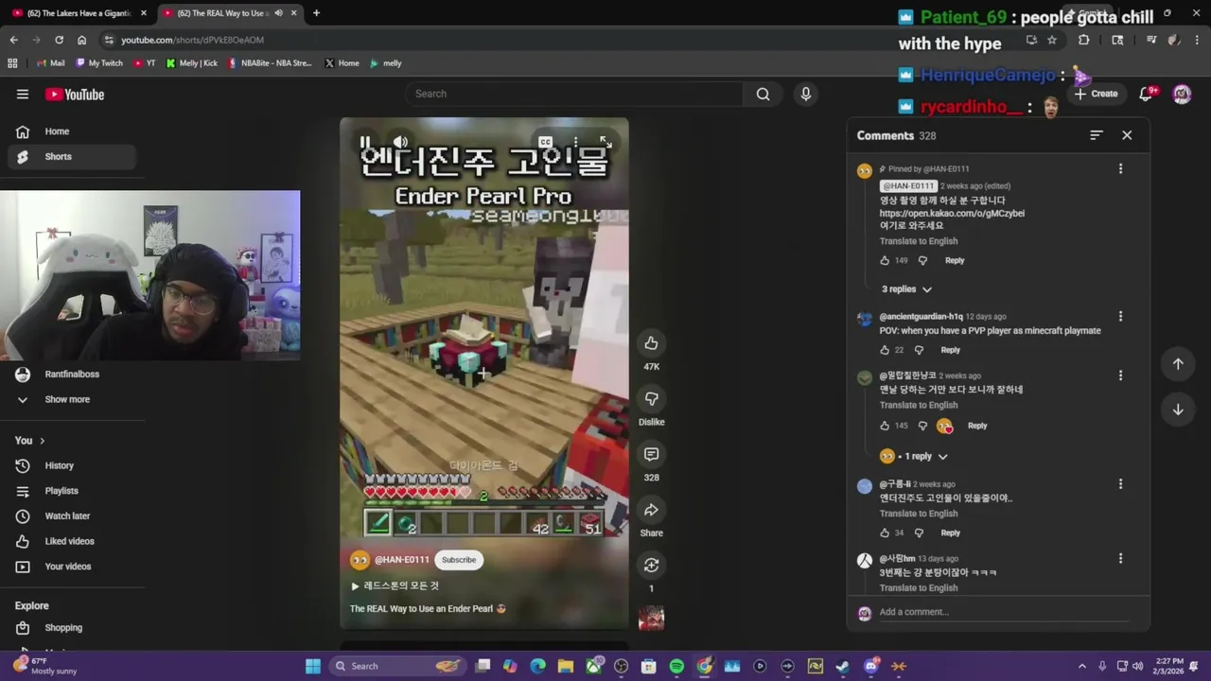Reload the page in browser toolbar

[x=59, y=40]
